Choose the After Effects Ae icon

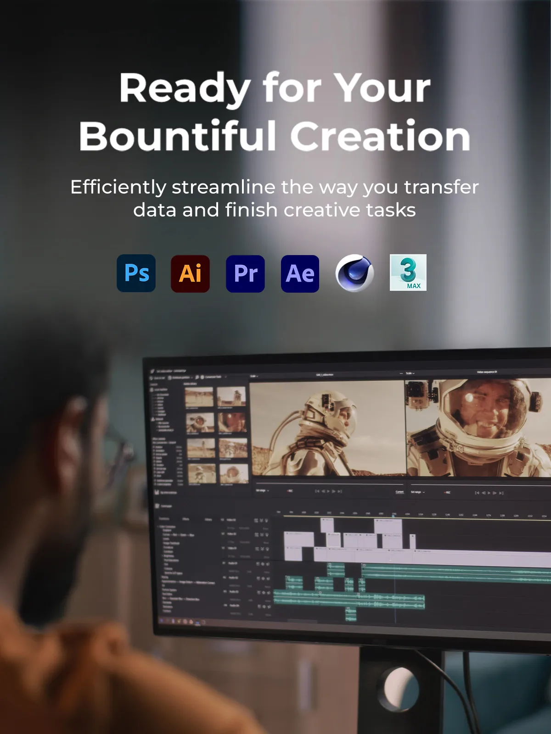pyautogui.click(x=300, y=273)
